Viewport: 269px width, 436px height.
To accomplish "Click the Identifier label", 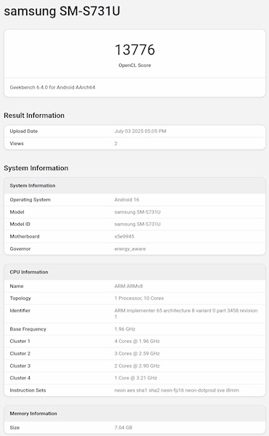I will (20, 310).
